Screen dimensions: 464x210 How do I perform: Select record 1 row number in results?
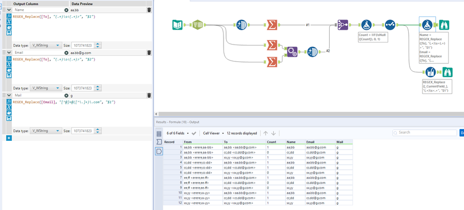[x=173, y=147]
